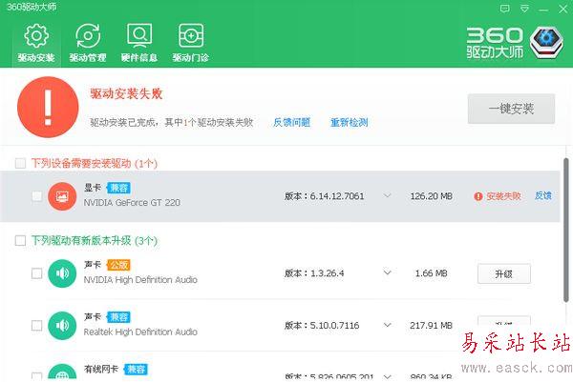
Task: Switch to 驱动管理 tab
Action: point(88,43)
